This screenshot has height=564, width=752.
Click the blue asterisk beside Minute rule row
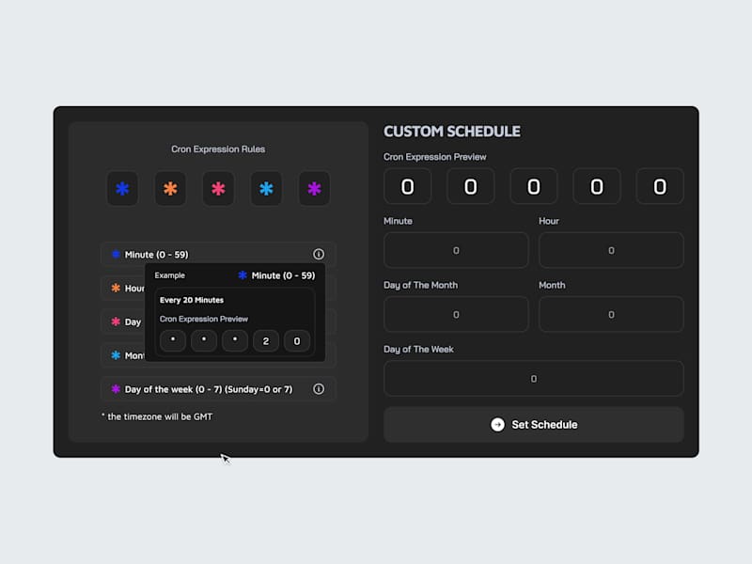click(116, 254)
